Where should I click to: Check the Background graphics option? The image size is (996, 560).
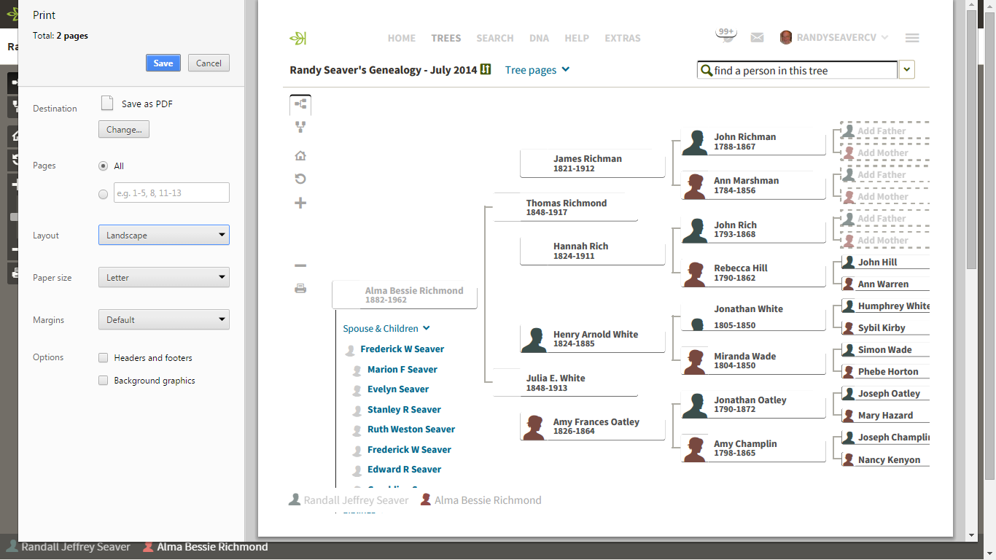click(104, 380)
